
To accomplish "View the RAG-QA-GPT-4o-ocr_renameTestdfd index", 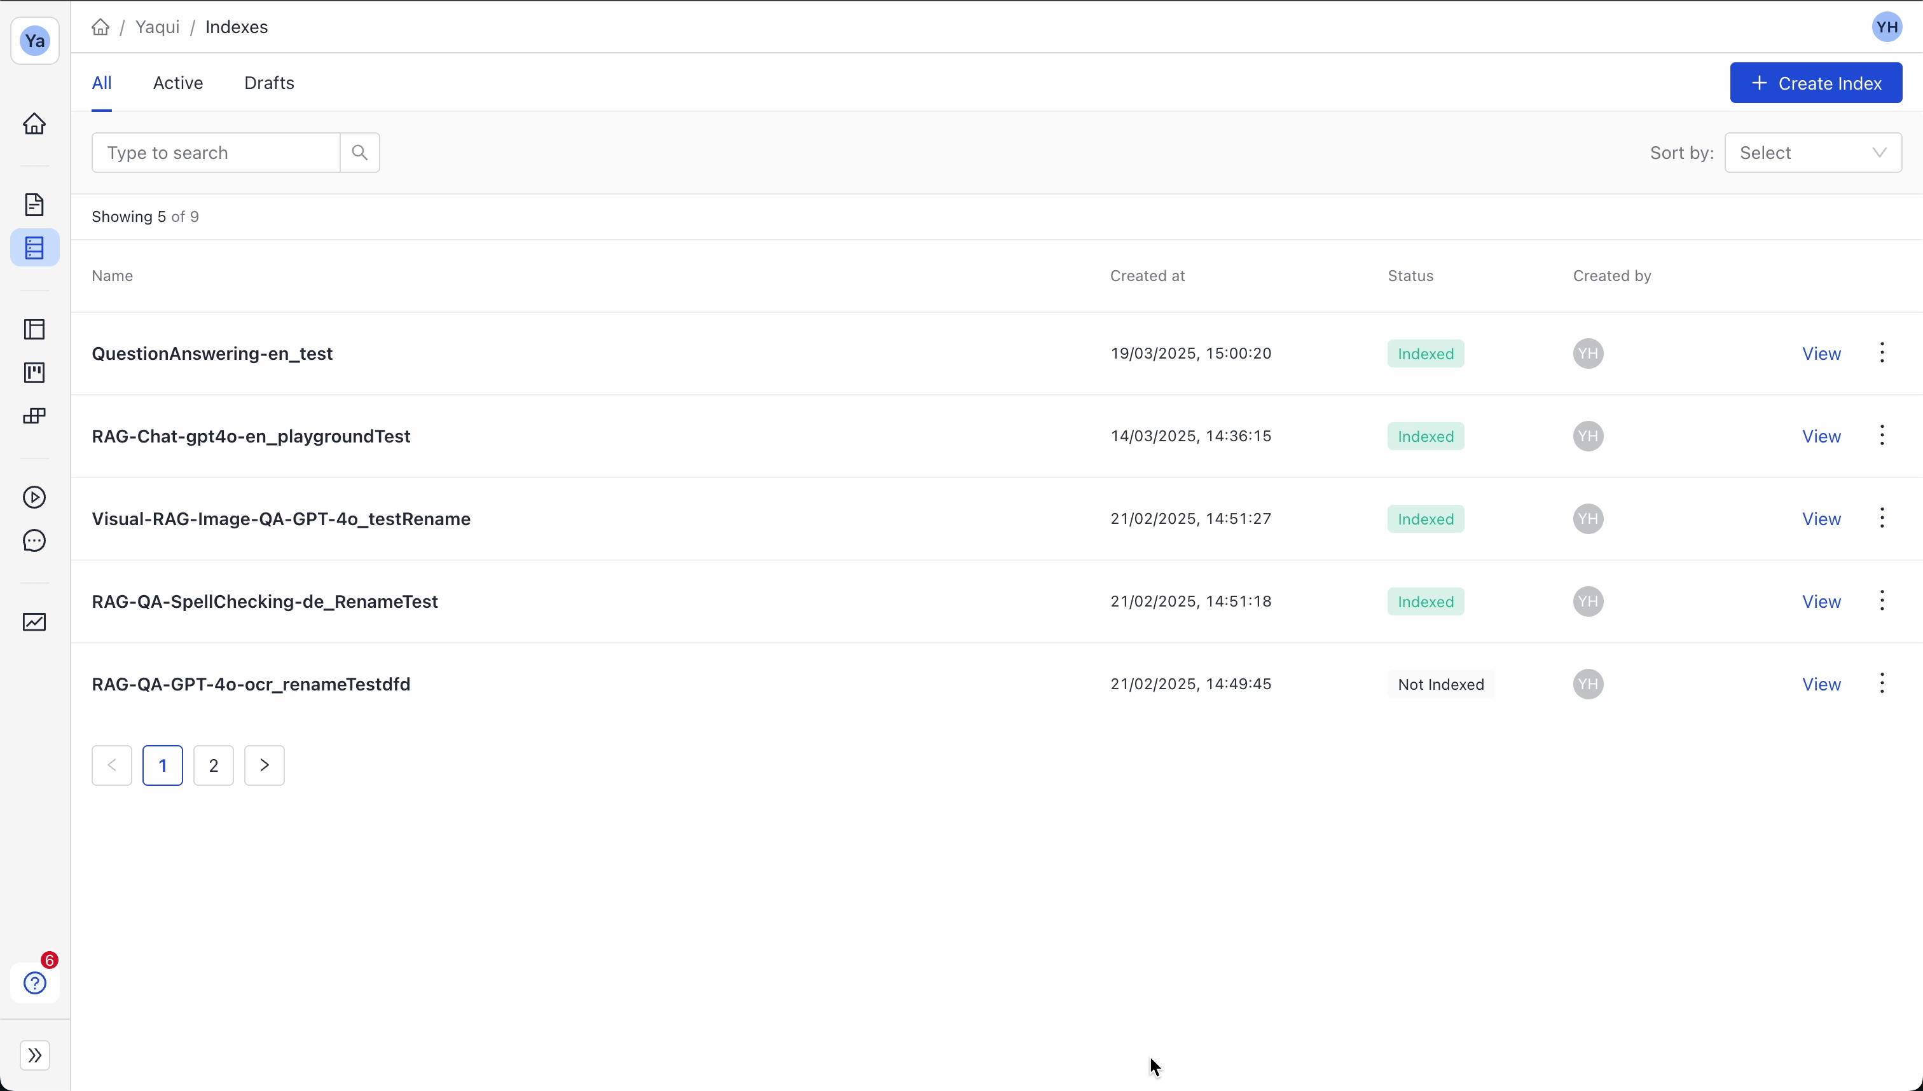I will pos(1821,684).
